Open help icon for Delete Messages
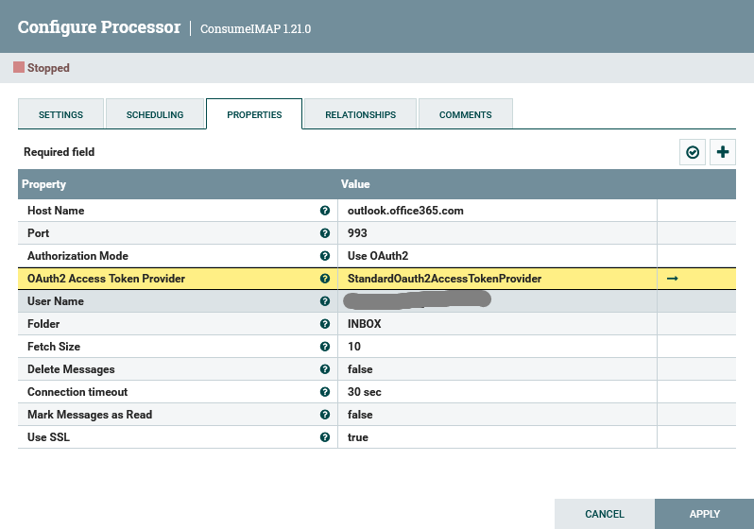Viewport: 754px width, 529px height. pyautogui.click(x=325, y=368)
